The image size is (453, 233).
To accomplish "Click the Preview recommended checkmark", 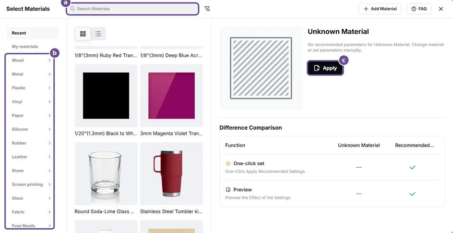I will (x=413, y=194).
